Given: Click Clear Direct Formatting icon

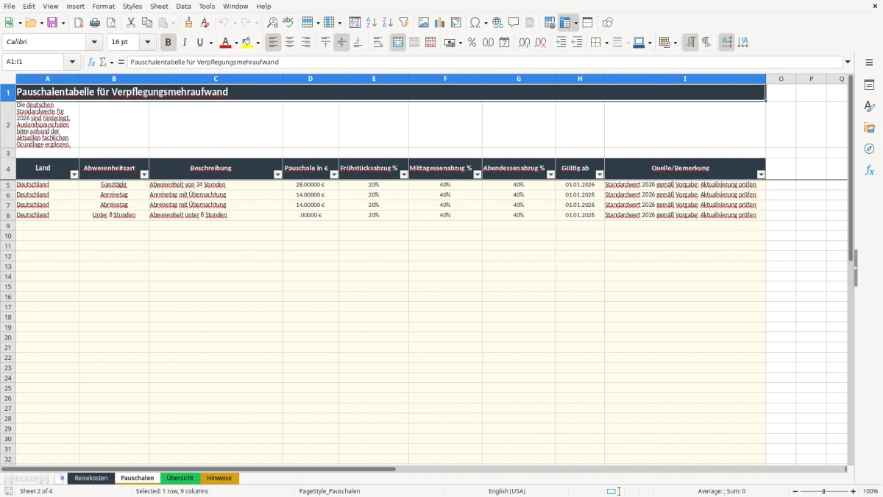Looking at the screenshot, I should [205, 23].
